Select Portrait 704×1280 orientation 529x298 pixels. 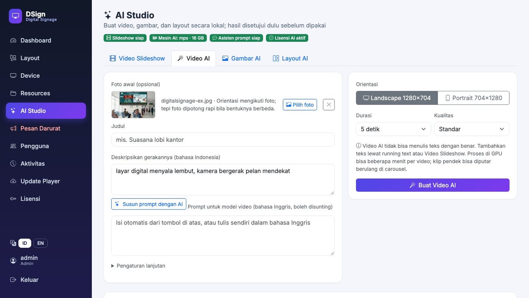pyautogui.click(x=473, y=98)
